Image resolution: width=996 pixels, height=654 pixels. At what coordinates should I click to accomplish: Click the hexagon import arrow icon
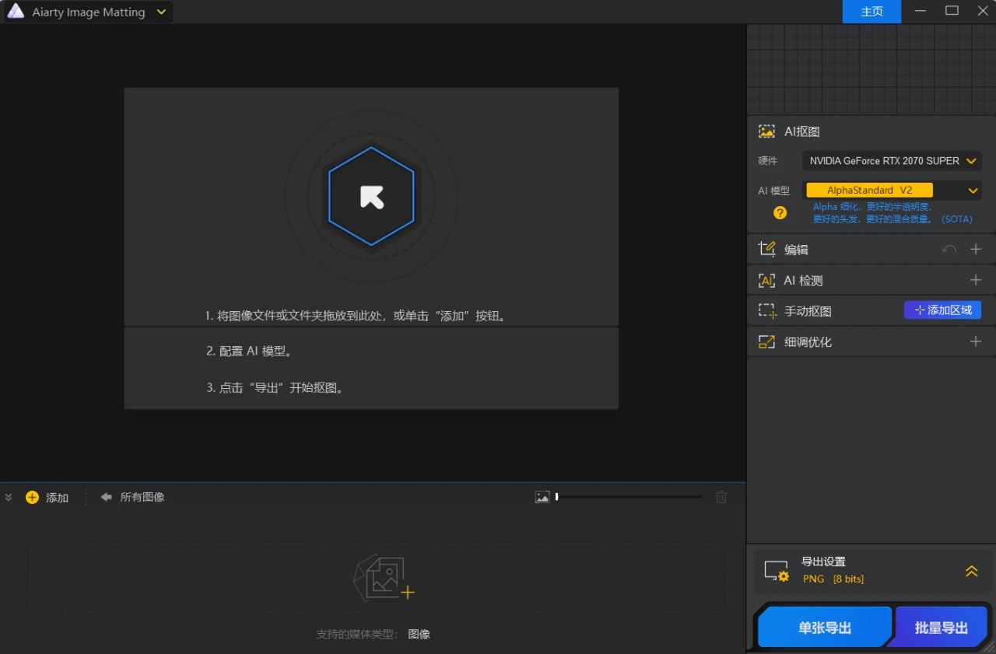click(372, 197)
